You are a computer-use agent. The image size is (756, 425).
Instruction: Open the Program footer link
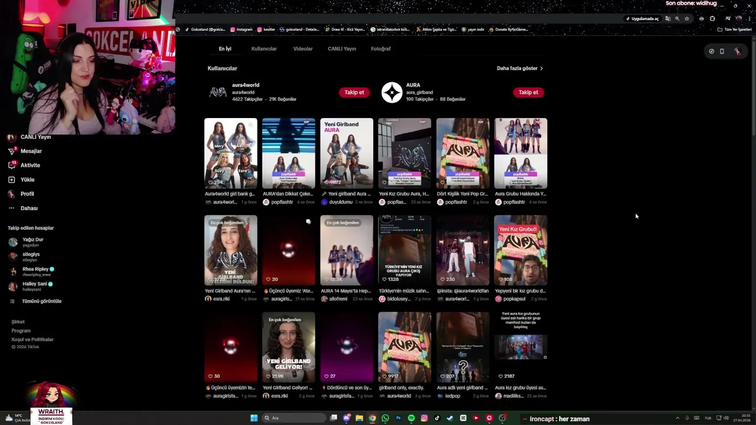(21, 331)
